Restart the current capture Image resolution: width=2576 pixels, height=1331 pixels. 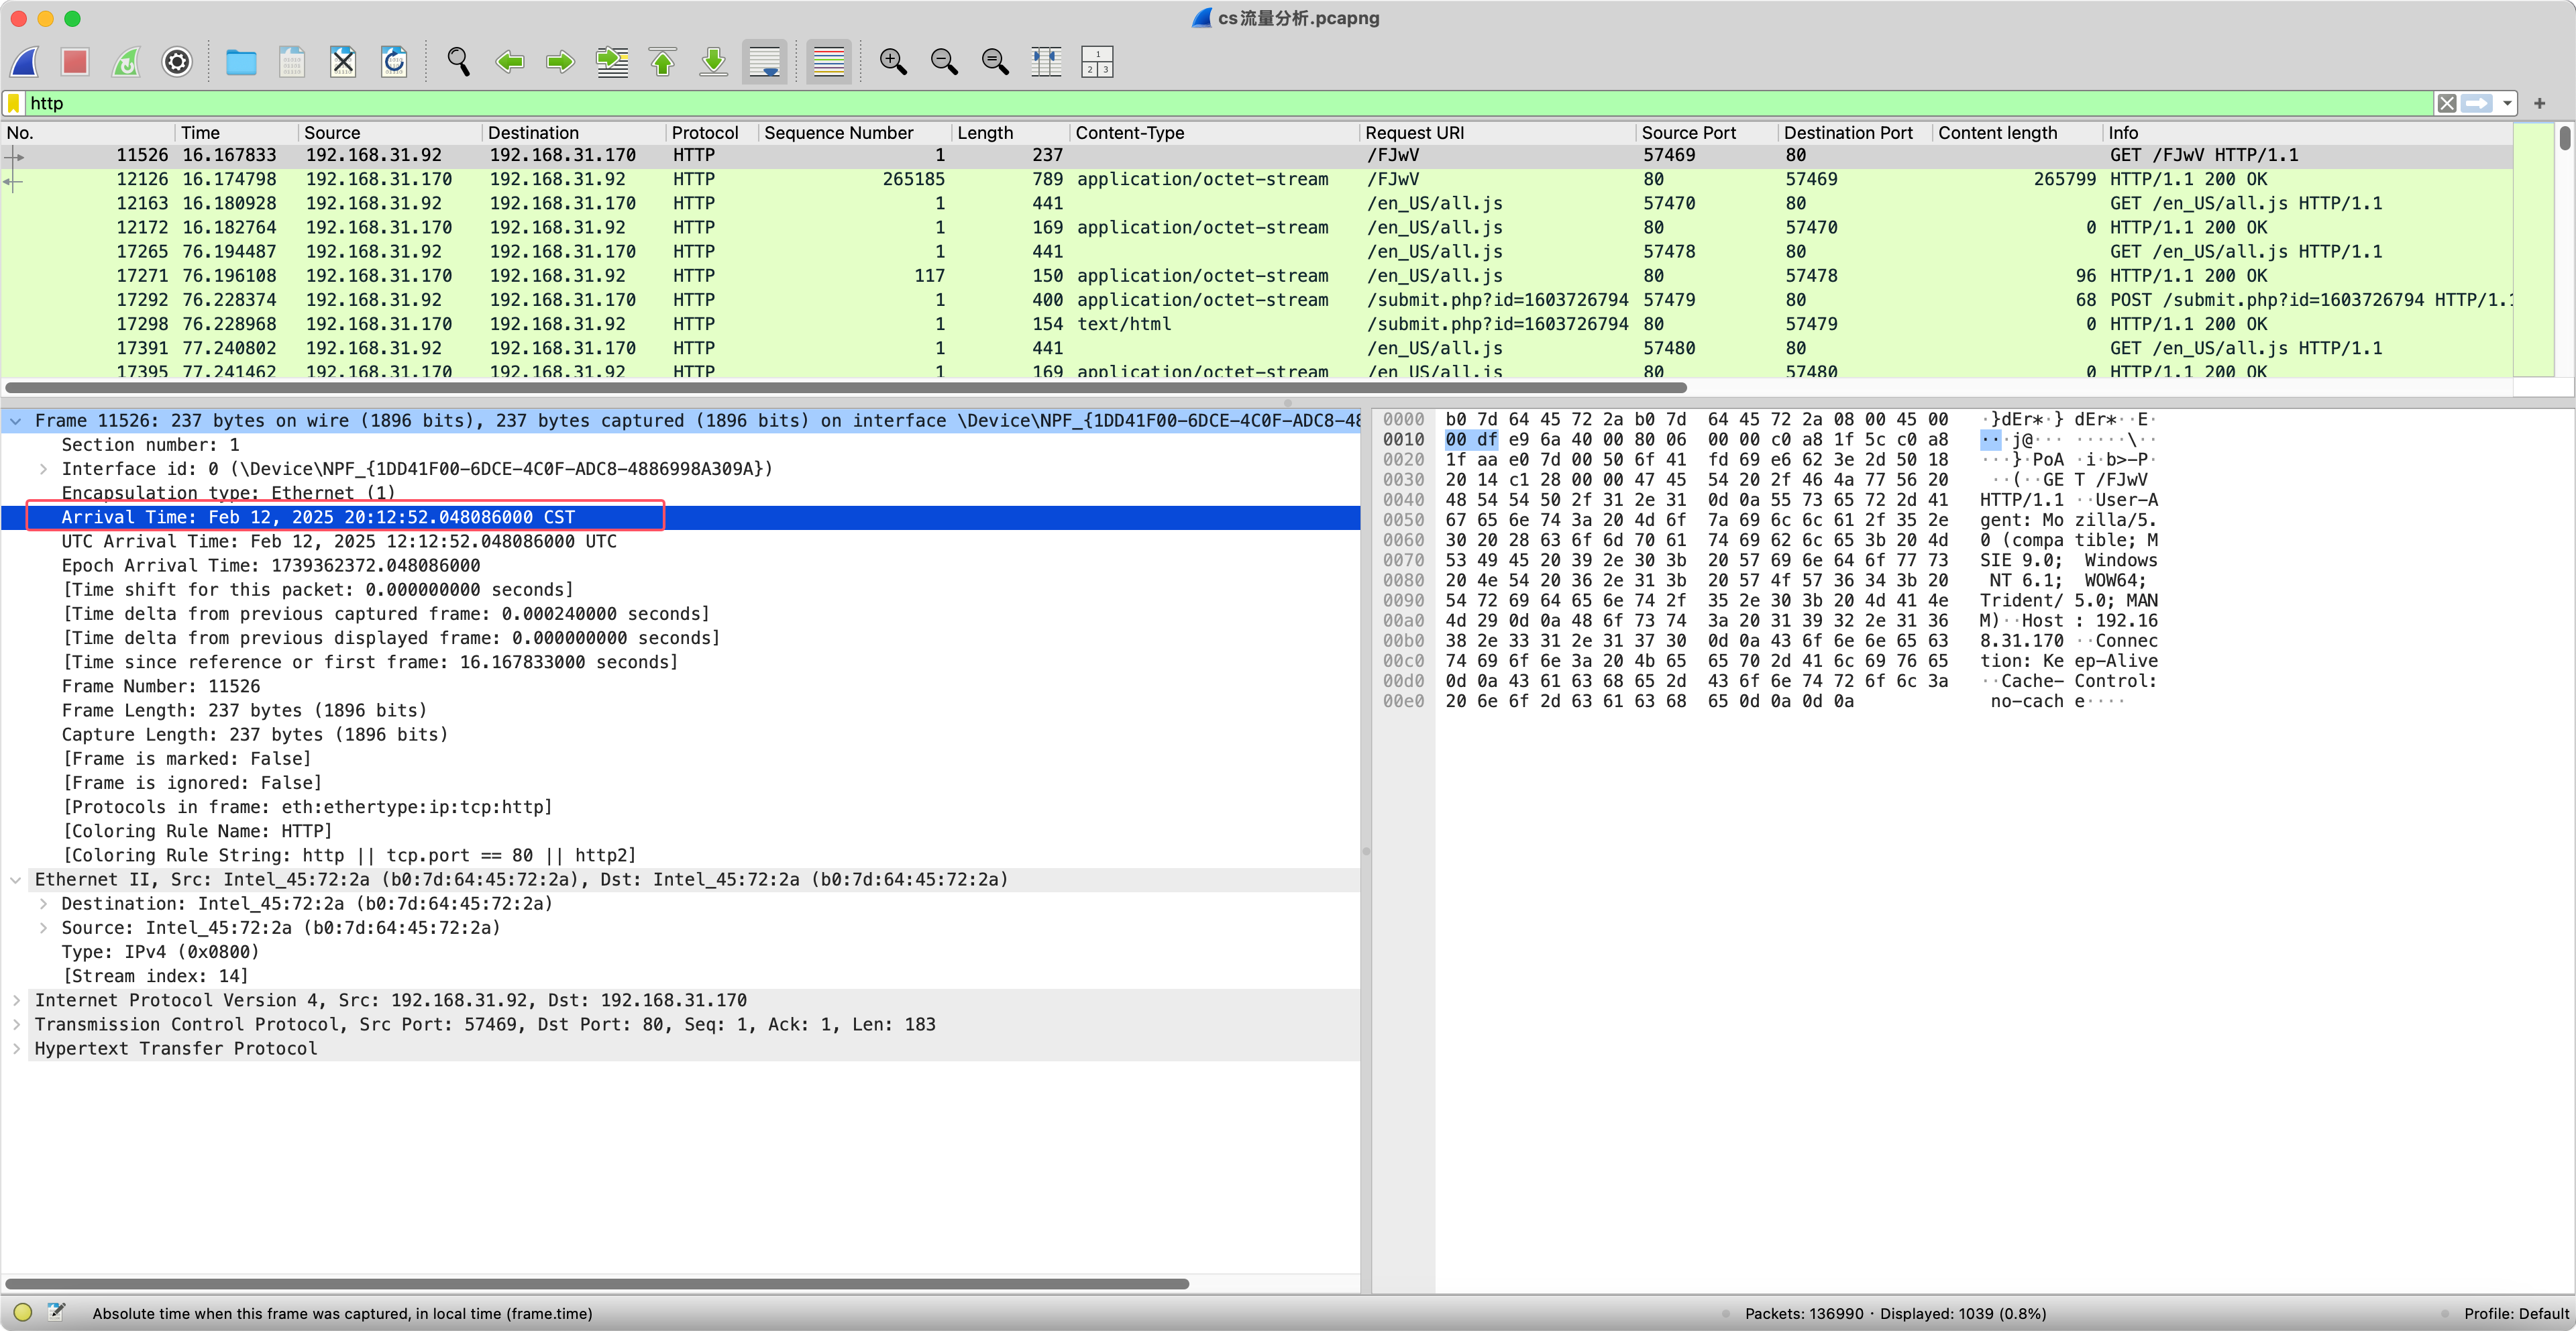(126, 62)
